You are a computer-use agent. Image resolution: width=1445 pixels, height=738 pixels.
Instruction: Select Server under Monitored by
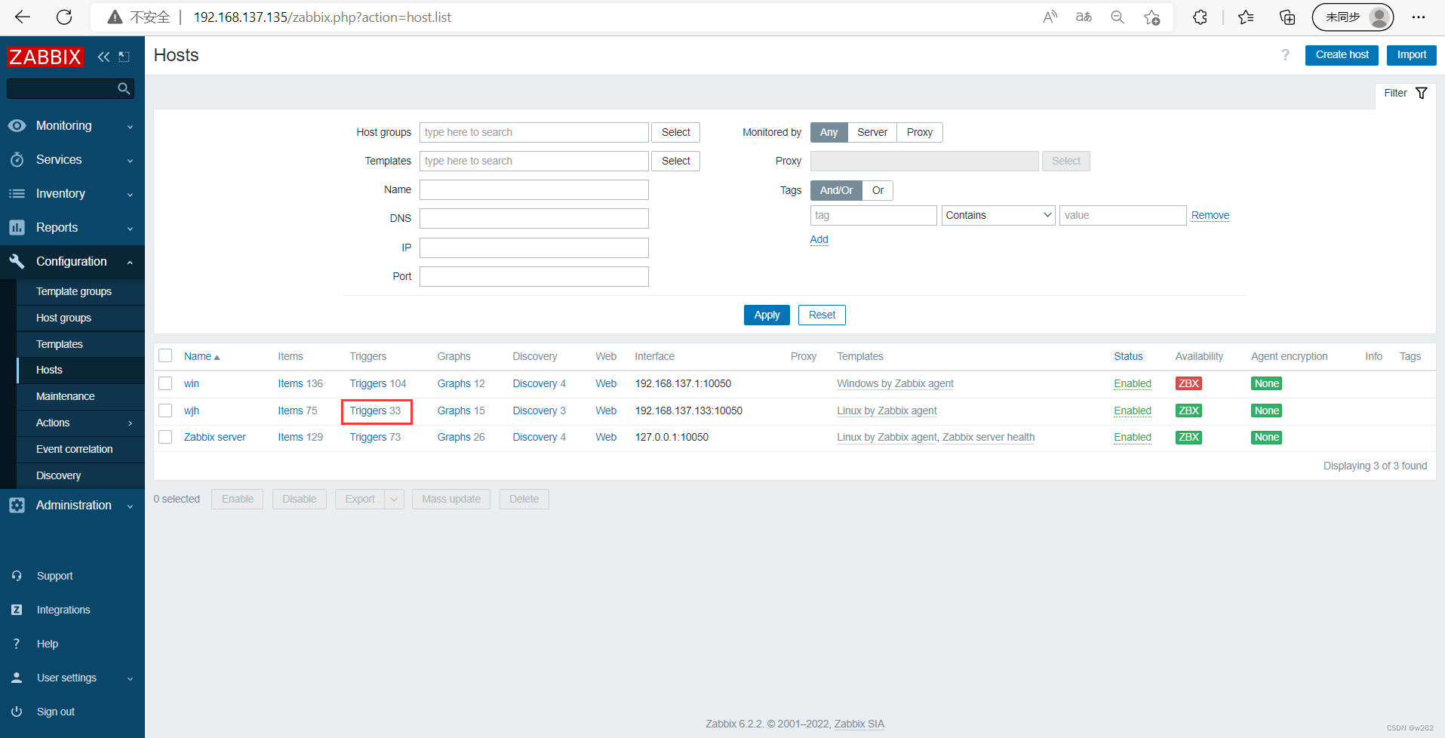click(872, 132)
